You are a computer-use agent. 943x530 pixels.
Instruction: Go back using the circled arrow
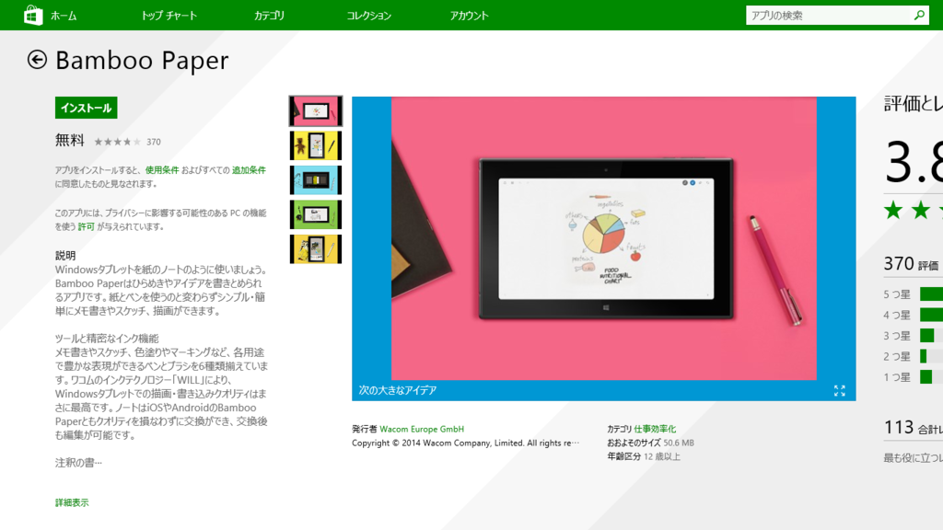[37, 60]
